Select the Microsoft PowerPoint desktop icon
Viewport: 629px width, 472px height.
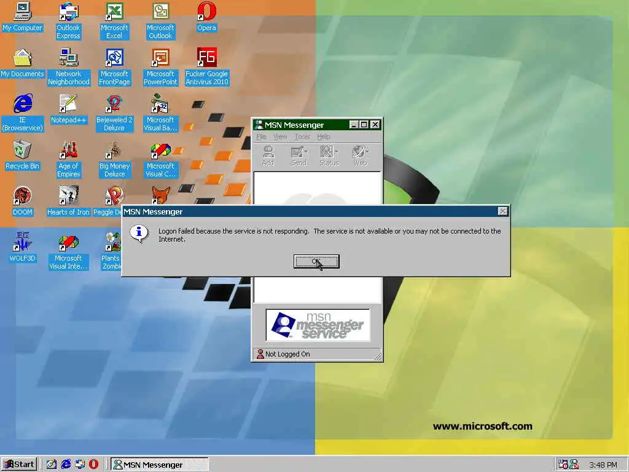click(x=160, y=67)
